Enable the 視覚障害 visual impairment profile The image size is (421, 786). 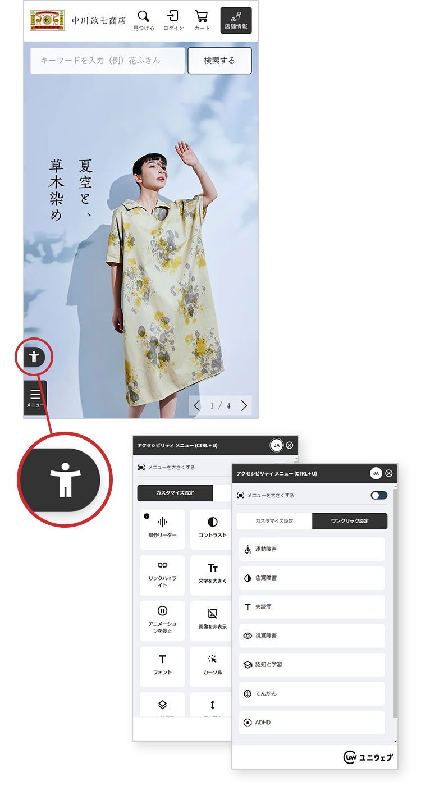[312, 636]
